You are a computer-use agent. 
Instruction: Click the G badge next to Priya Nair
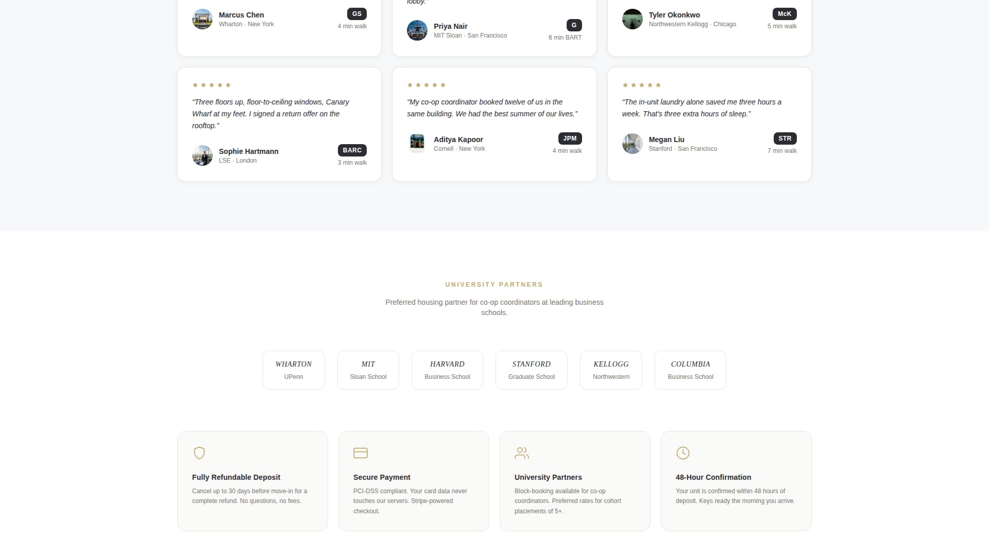[573, 25]
